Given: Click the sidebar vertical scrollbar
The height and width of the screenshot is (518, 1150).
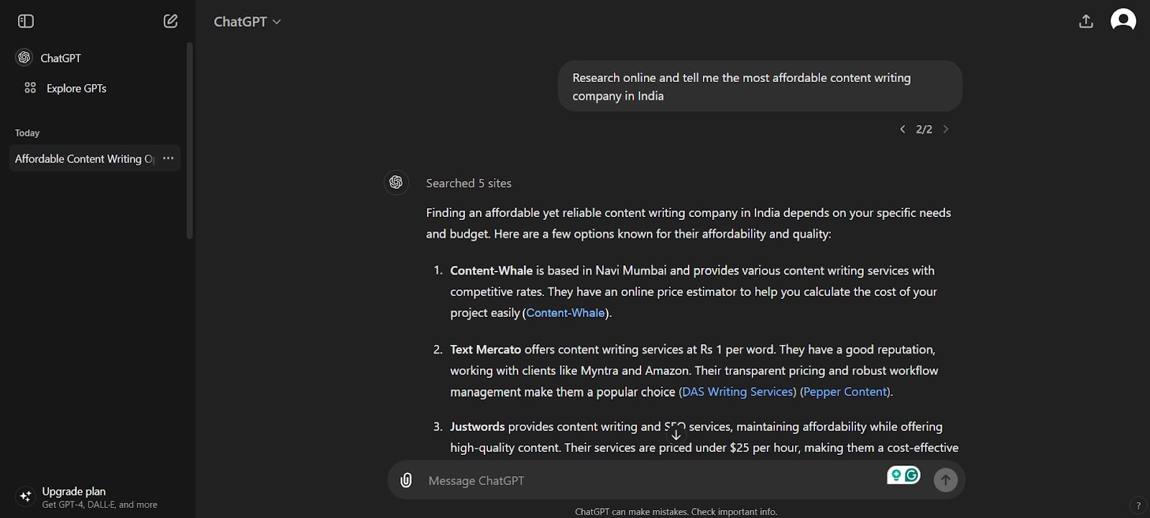Looking at the screenshot, I should 190,141.
